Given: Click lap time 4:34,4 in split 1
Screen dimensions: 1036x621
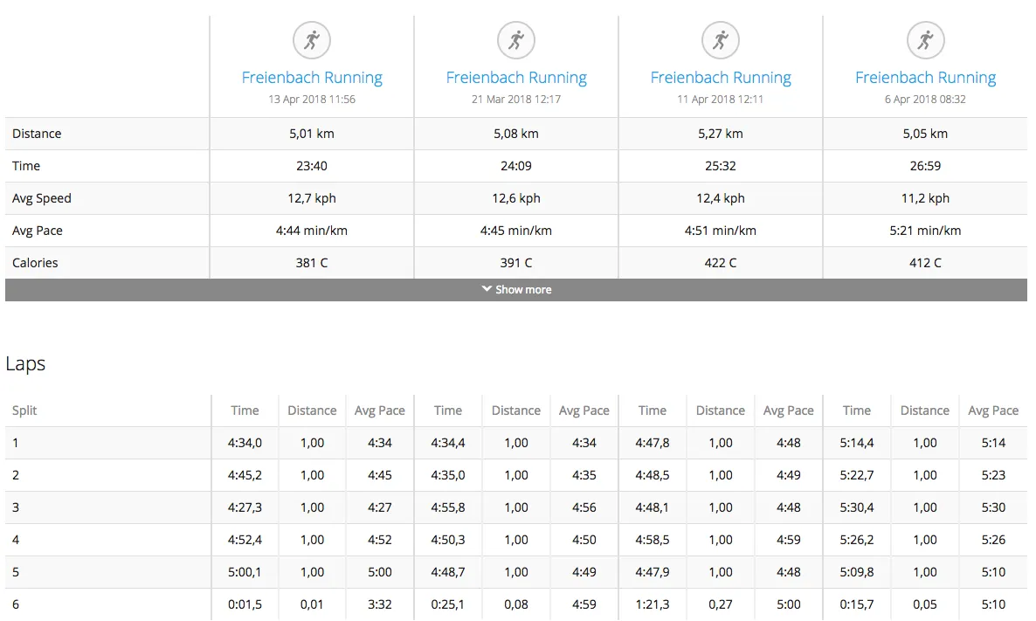Looking at the screenshot, I should [448, 443].
